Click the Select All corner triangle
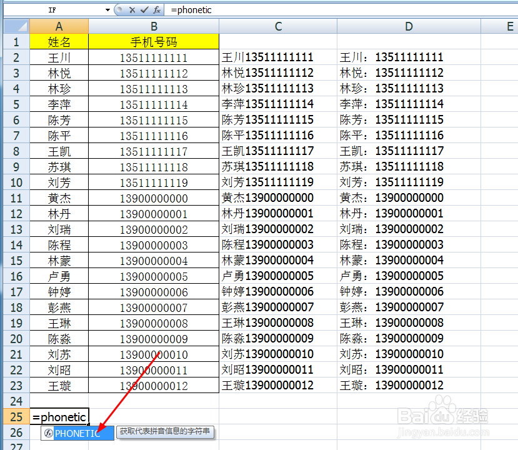 [16, 26]
